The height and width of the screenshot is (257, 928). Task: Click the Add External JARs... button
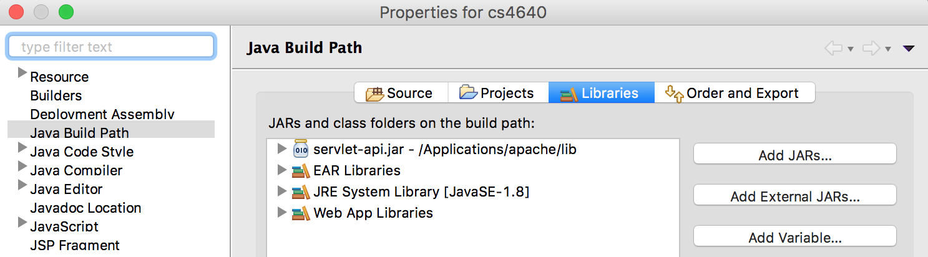click(795, 196)
